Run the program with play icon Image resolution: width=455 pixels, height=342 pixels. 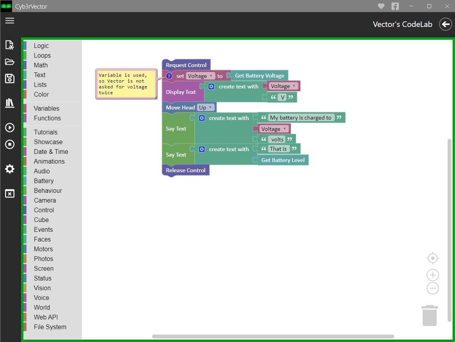(10, 128)
